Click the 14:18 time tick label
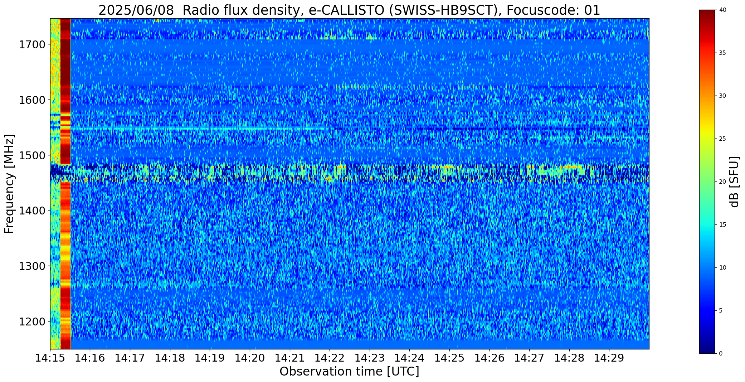This screenshot has height=382, width=745. click(x=170, y=358)
